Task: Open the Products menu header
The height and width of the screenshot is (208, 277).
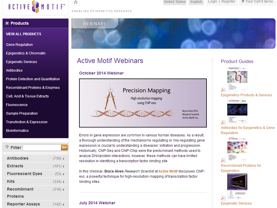Action: click(x=35, y=23)
